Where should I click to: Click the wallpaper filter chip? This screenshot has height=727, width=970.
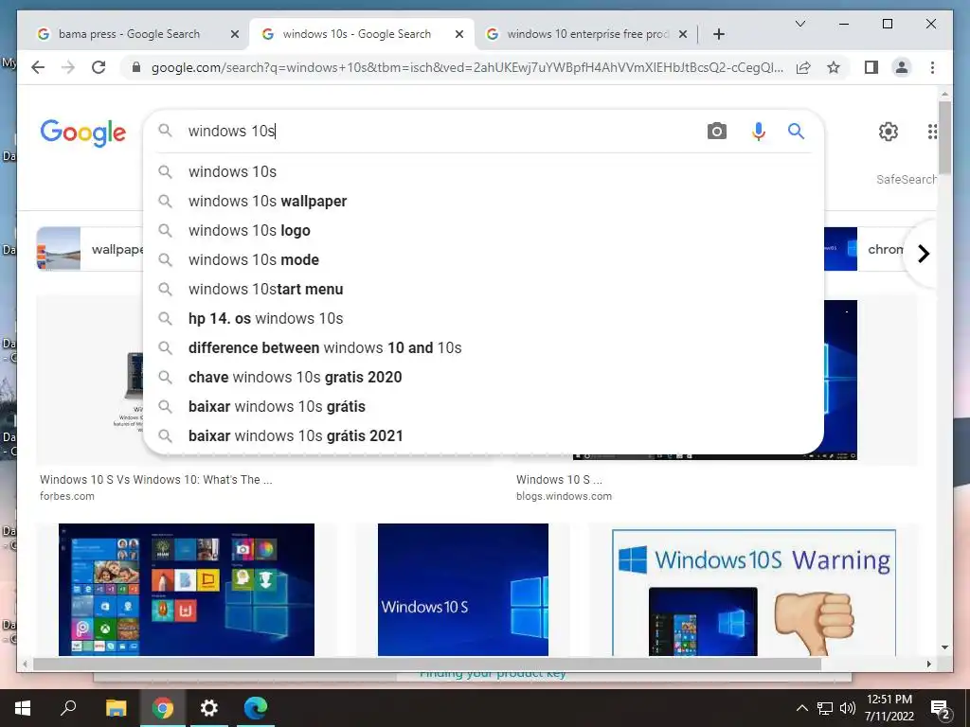click(x=90, y=249)
